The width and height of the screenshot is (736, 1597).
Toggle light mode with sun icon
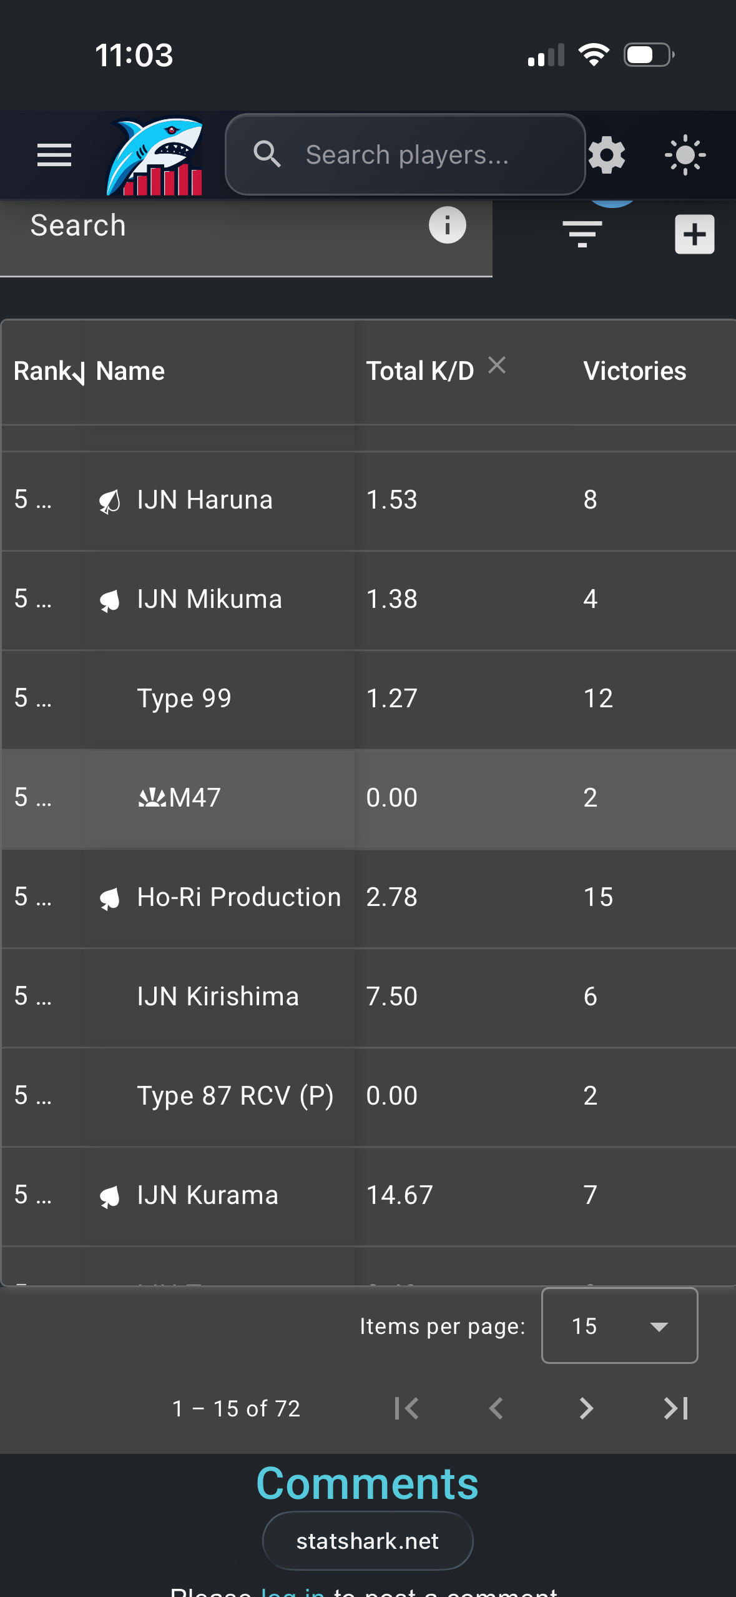685,155
